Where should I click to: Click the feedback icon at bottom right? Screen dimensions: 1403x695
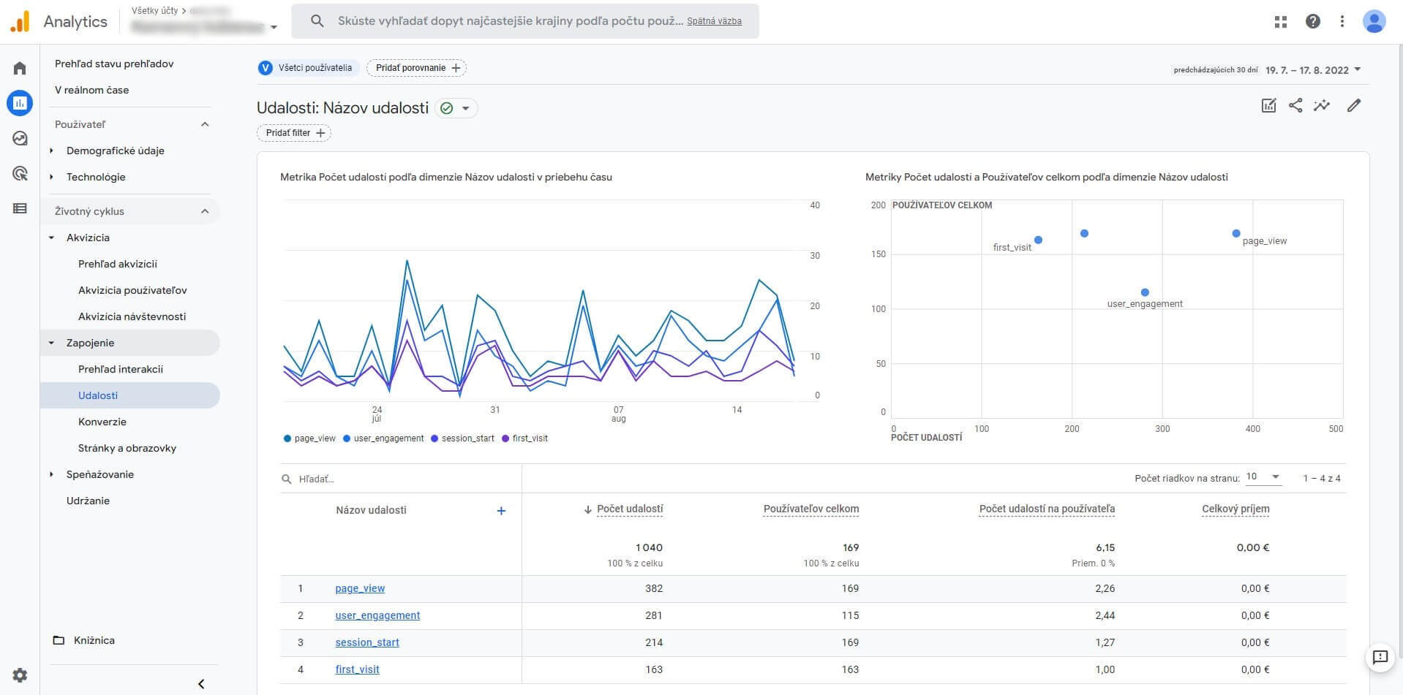1380,657
